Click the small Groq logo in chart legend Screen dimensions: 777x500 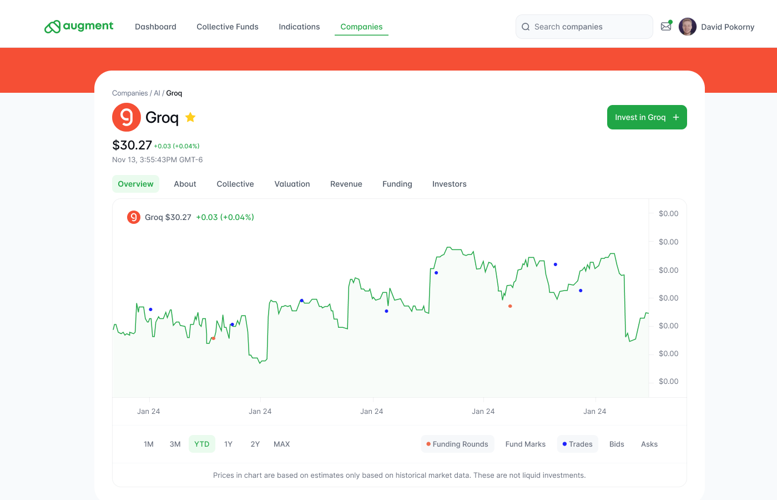[134, 217]
